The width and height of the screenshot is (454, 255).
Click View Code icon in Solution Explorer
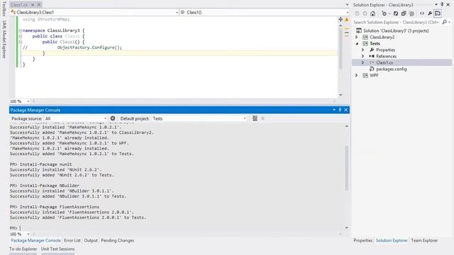click(x=422, y=13)
